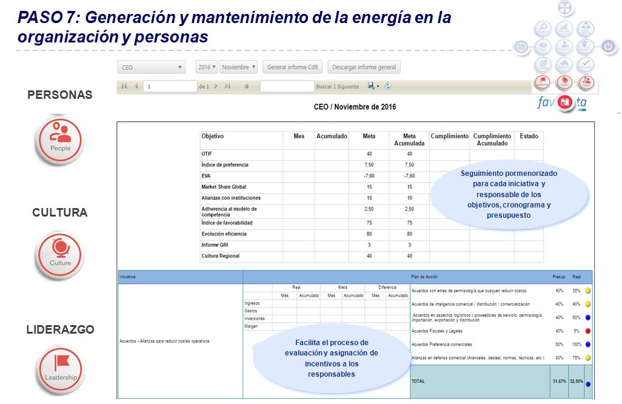The height and width of the screenshot is (404, 622).
Task: Click the four-arrows icon atop the hub diagram
Action: click(565, 8)
